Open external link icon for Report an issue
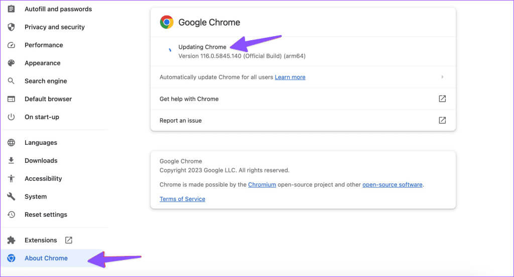The height and width of the screenshot is (277, 514). pos(442,120)
